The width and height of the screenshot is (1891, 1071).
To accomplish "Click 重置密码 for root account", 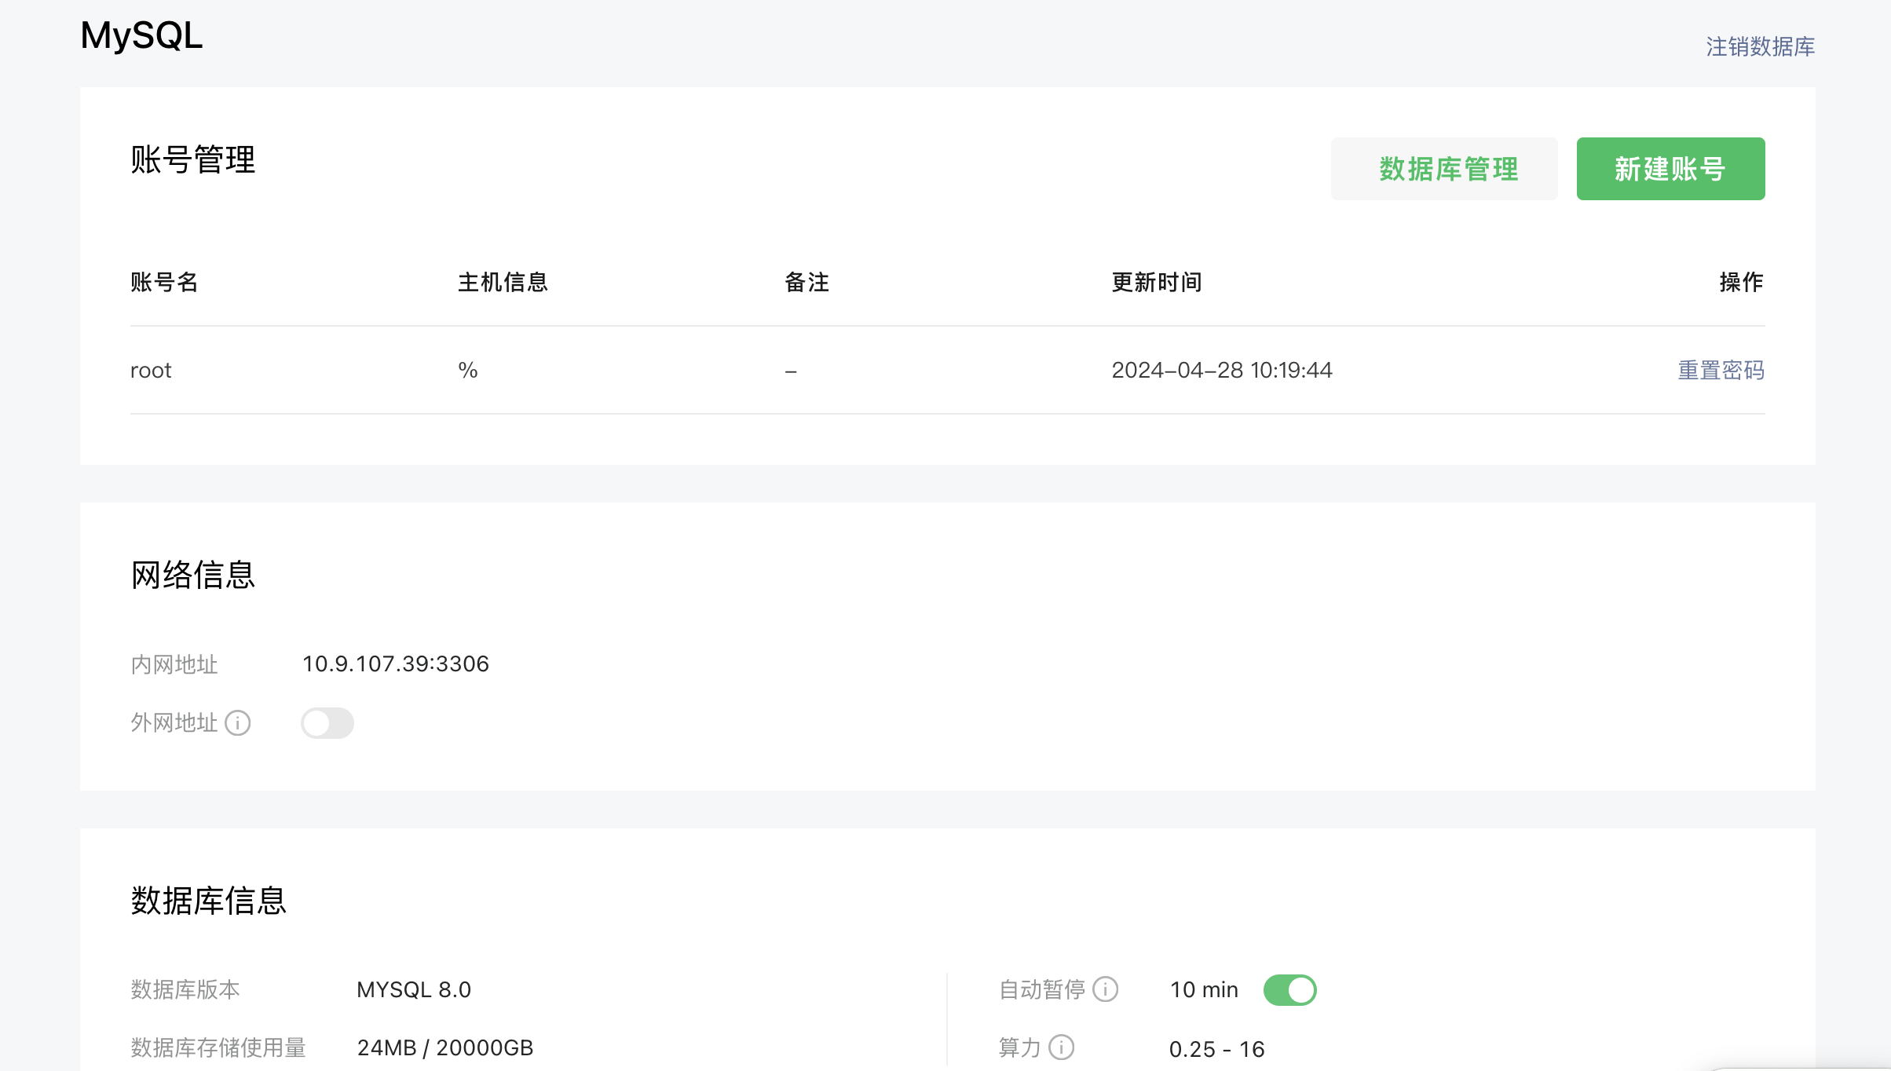I will tap(1721, 370).
